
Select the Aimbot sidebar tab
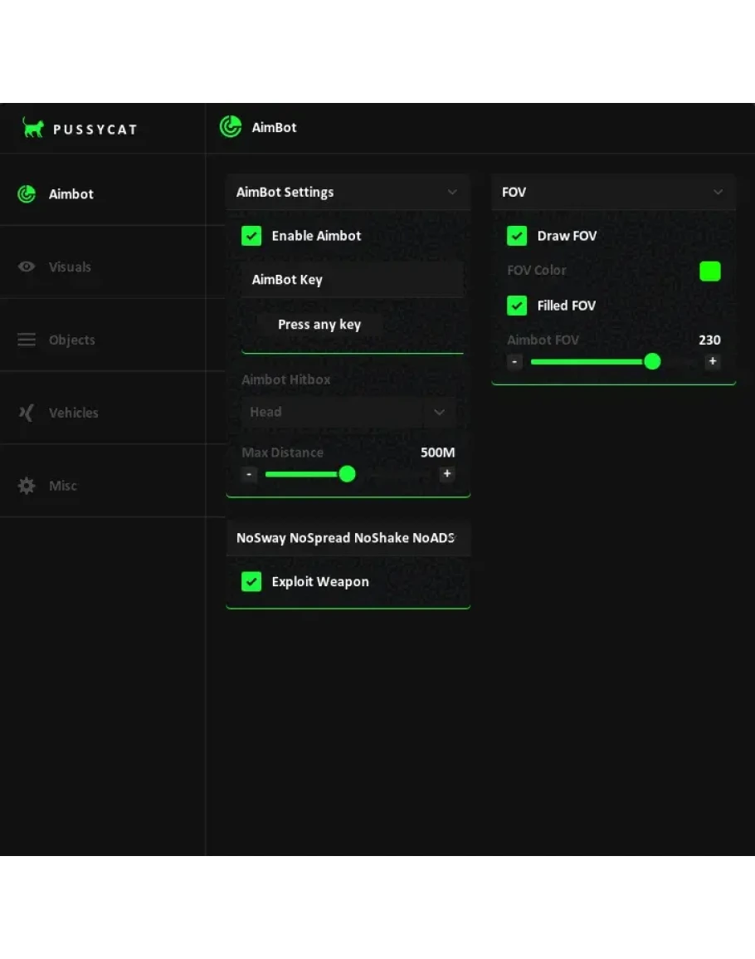pos(103,194)
